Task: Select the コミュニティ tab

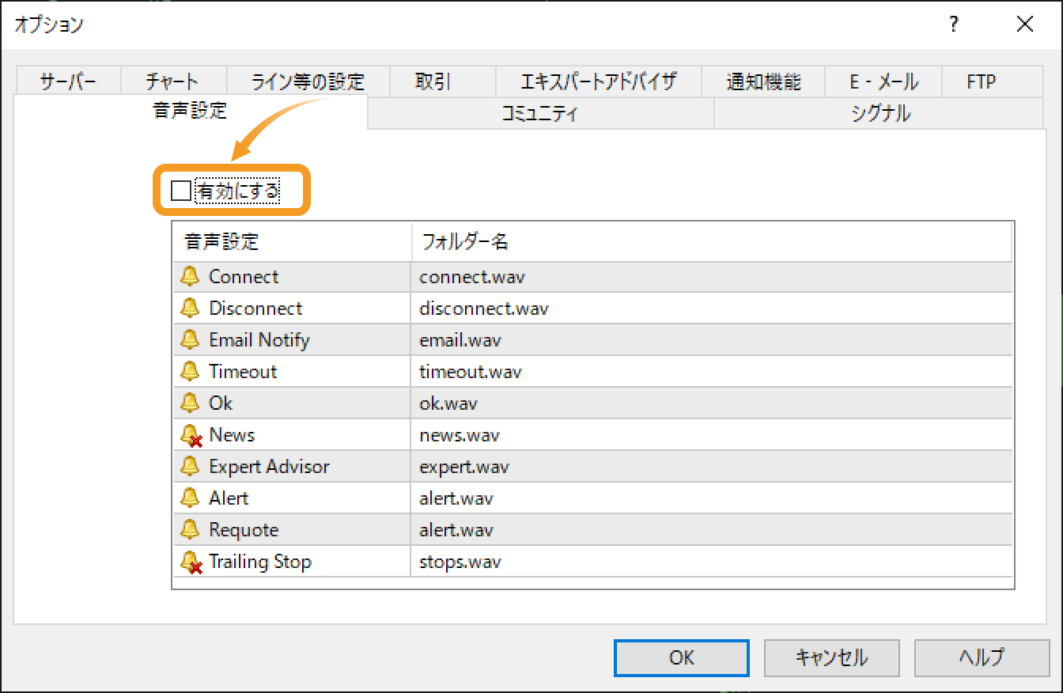Action: point(540,113)
